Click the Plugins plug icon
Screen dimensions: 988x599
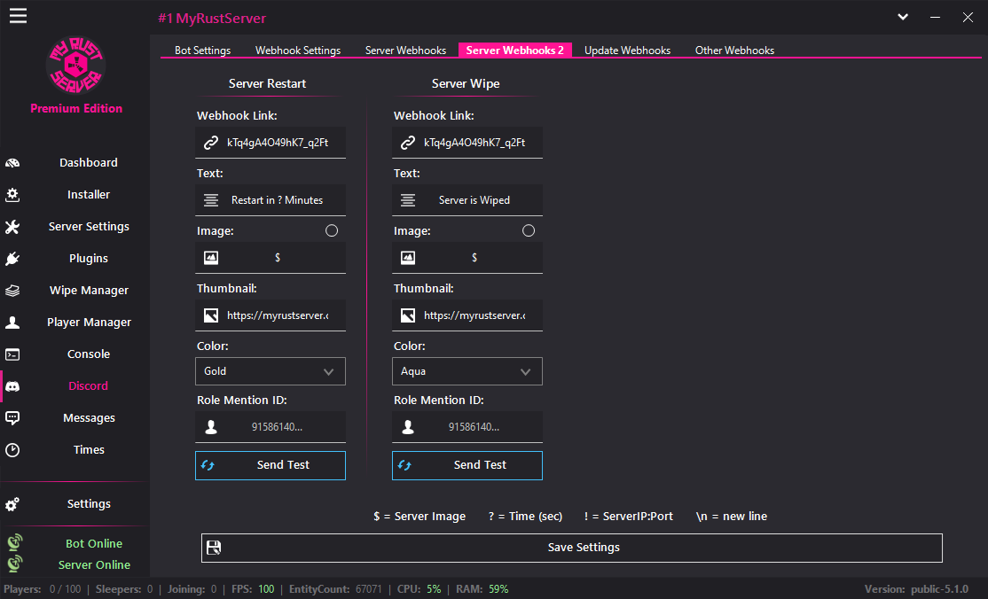12,259
